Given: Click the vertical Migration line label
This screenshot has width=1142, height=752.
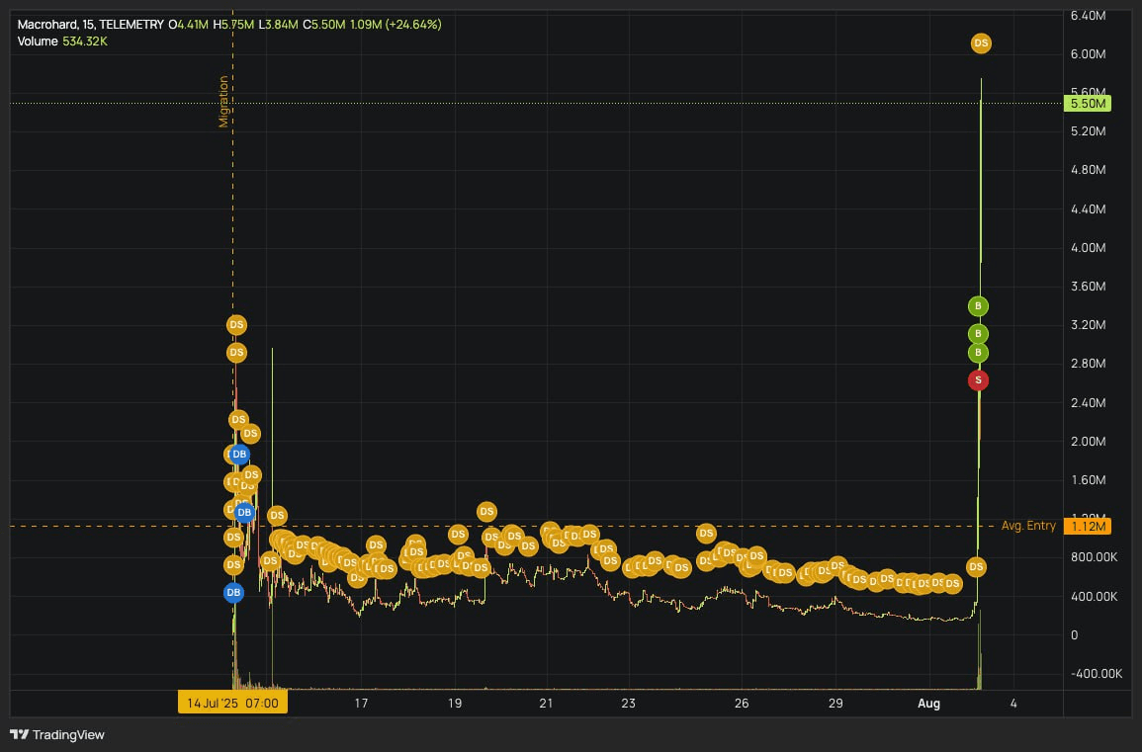Looking at the screenshot, I should click(223, 101).
